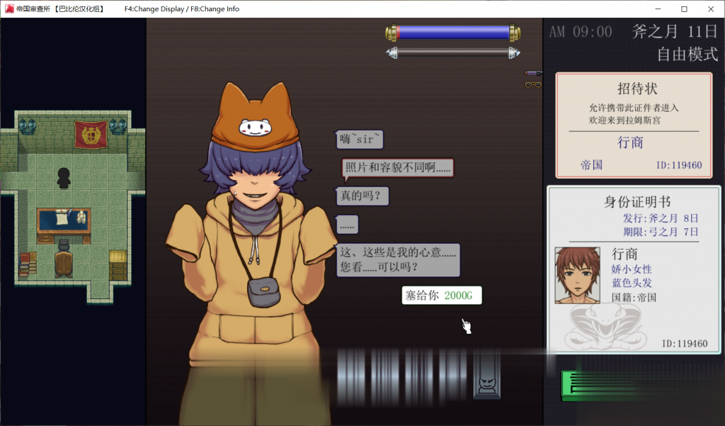Click the red imperial banner on wall

[x=91, y=133]
